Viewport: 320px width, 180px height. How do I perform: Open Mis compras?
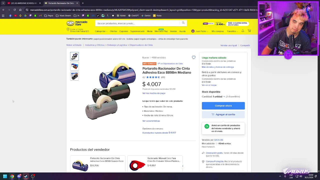tap(218, 31)
